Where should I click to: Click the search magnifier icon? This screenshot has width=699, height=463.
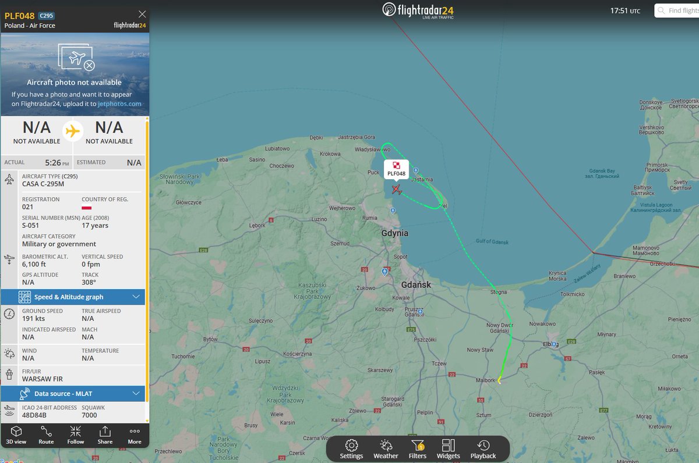pyautogui.click(x=661, y=10)
